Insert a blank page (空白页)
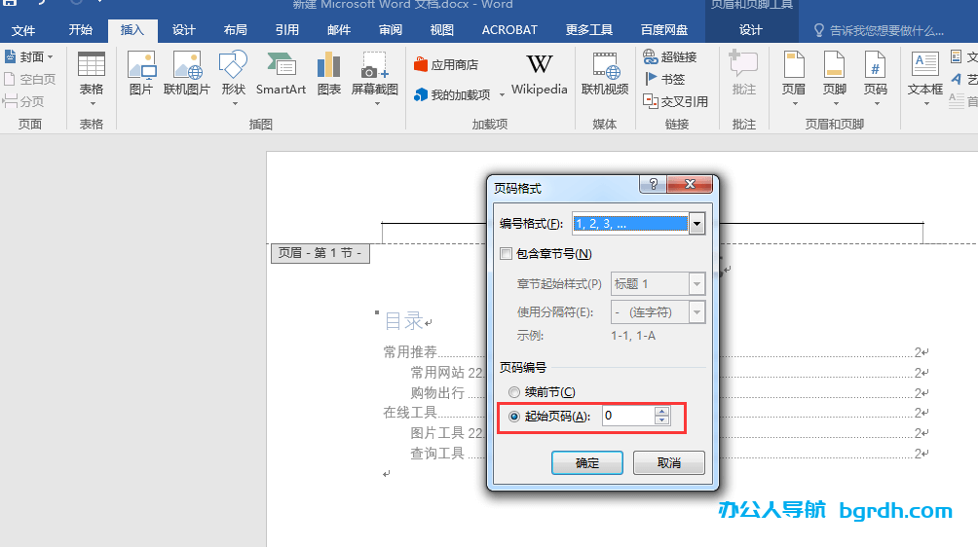Viewport: 978px width, 547px height. [x=30, y=79]
